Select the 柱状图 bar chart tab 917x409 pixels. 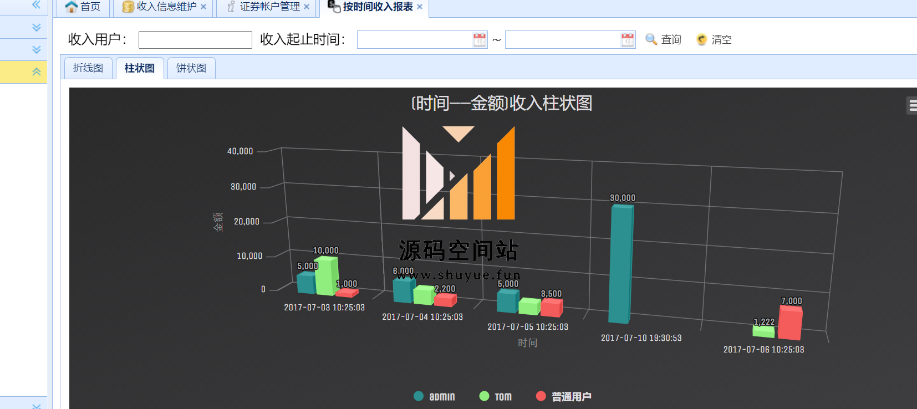point(140,68)
